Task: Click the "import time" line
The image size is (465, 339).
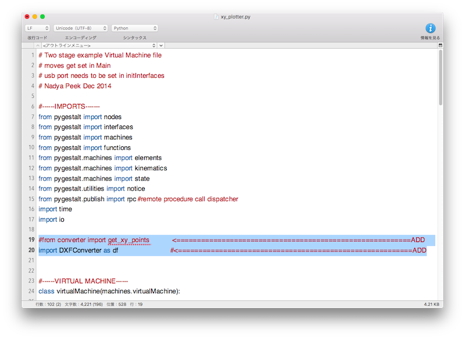Action: click(x=55, y=209)
